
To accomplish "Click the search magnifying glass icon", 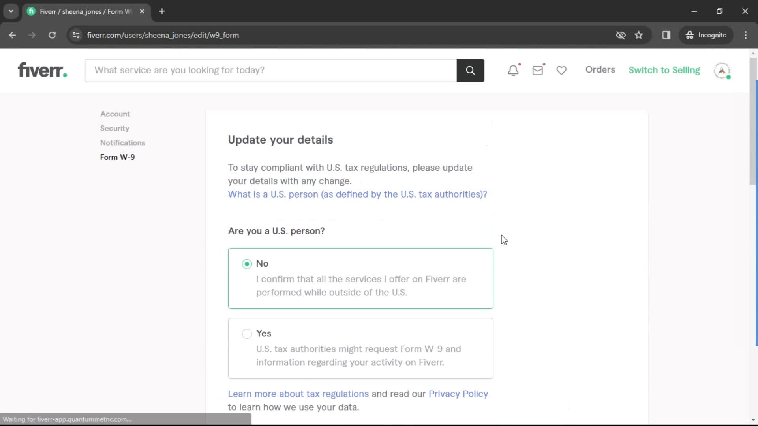I will (x=469, y=70).
